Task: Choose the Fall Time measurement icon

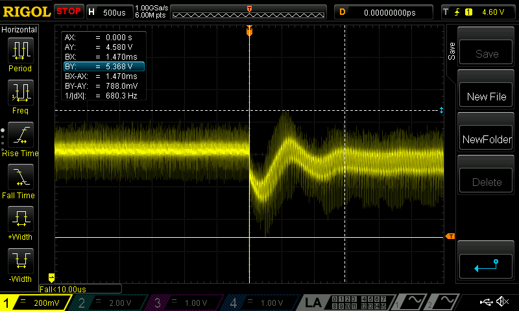Action: (21, 177)
